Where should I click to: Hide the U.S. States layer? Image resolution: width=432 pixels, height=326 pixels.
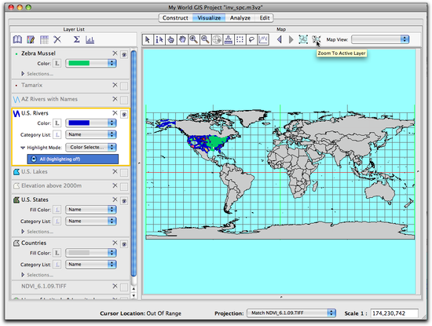[124, 201]
